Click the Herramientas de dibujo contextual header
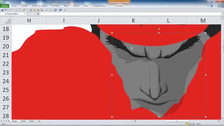The width and height of the screenshot is (224, 126). pyautogui.click(x=119, y=2)
